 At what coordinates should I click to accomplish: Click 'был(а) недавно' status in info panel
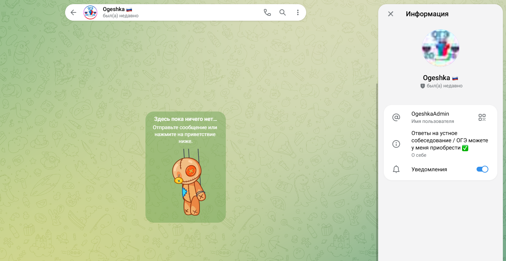click(x=445, y=86)
